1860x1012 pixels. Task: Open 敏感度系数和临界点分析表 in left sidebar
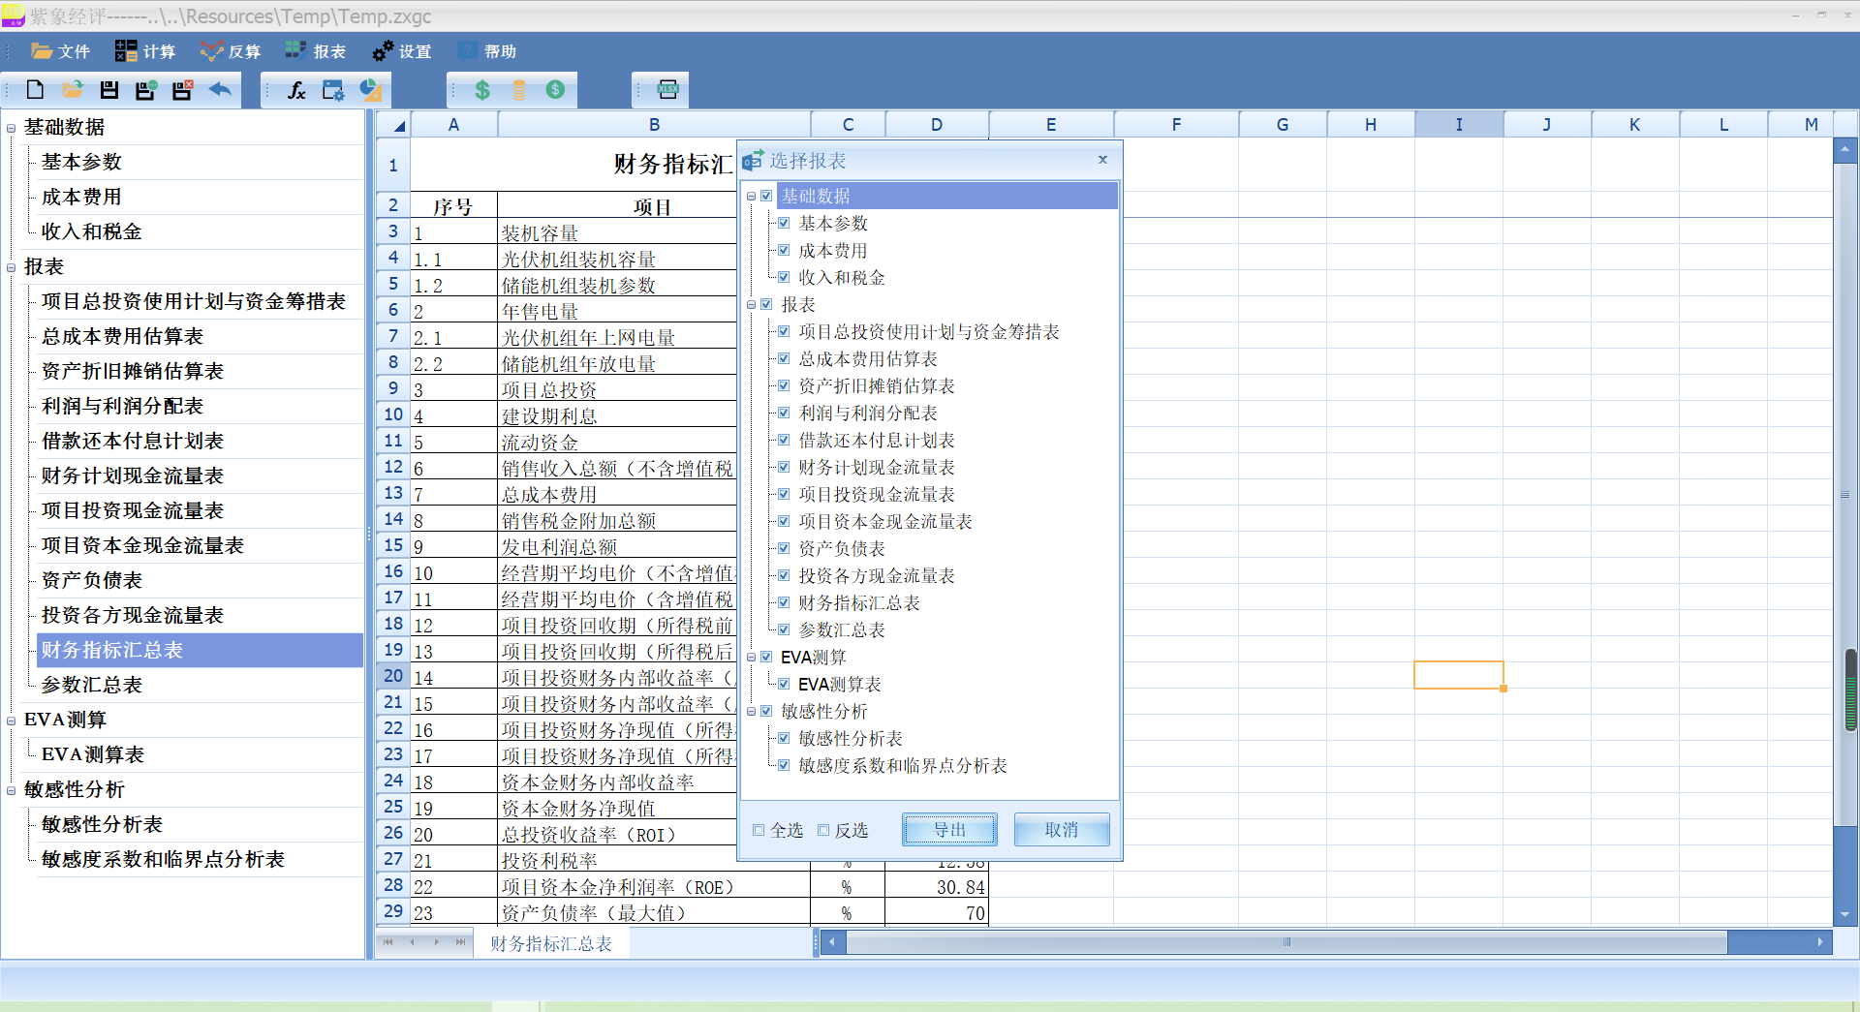tap(163, 859)
